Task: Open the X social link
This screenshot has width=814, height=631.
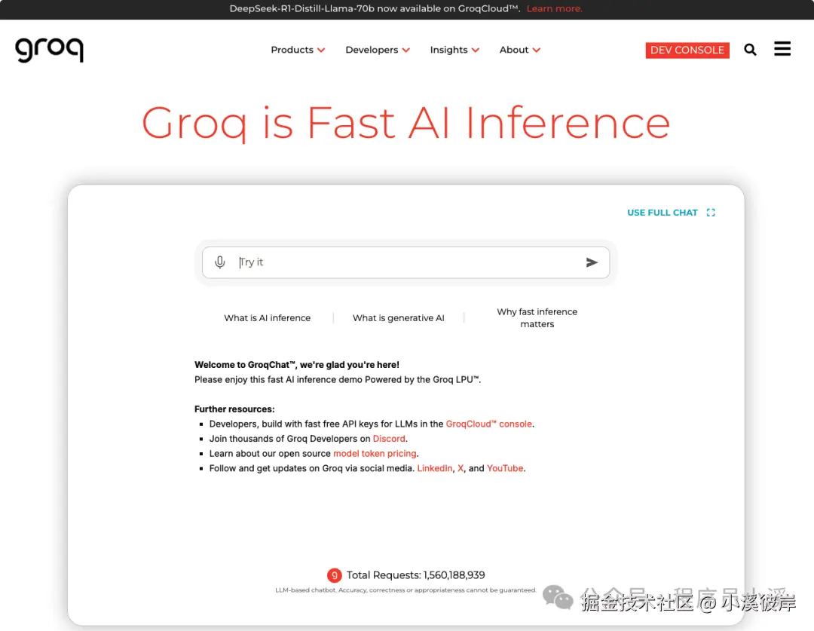Action: tap(461, 468)
